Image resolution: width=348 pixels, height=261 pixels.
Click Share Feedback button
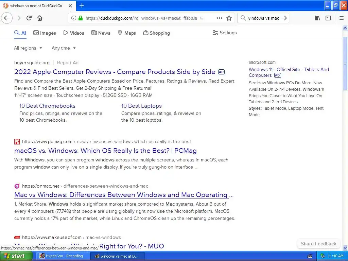point(318,244)
